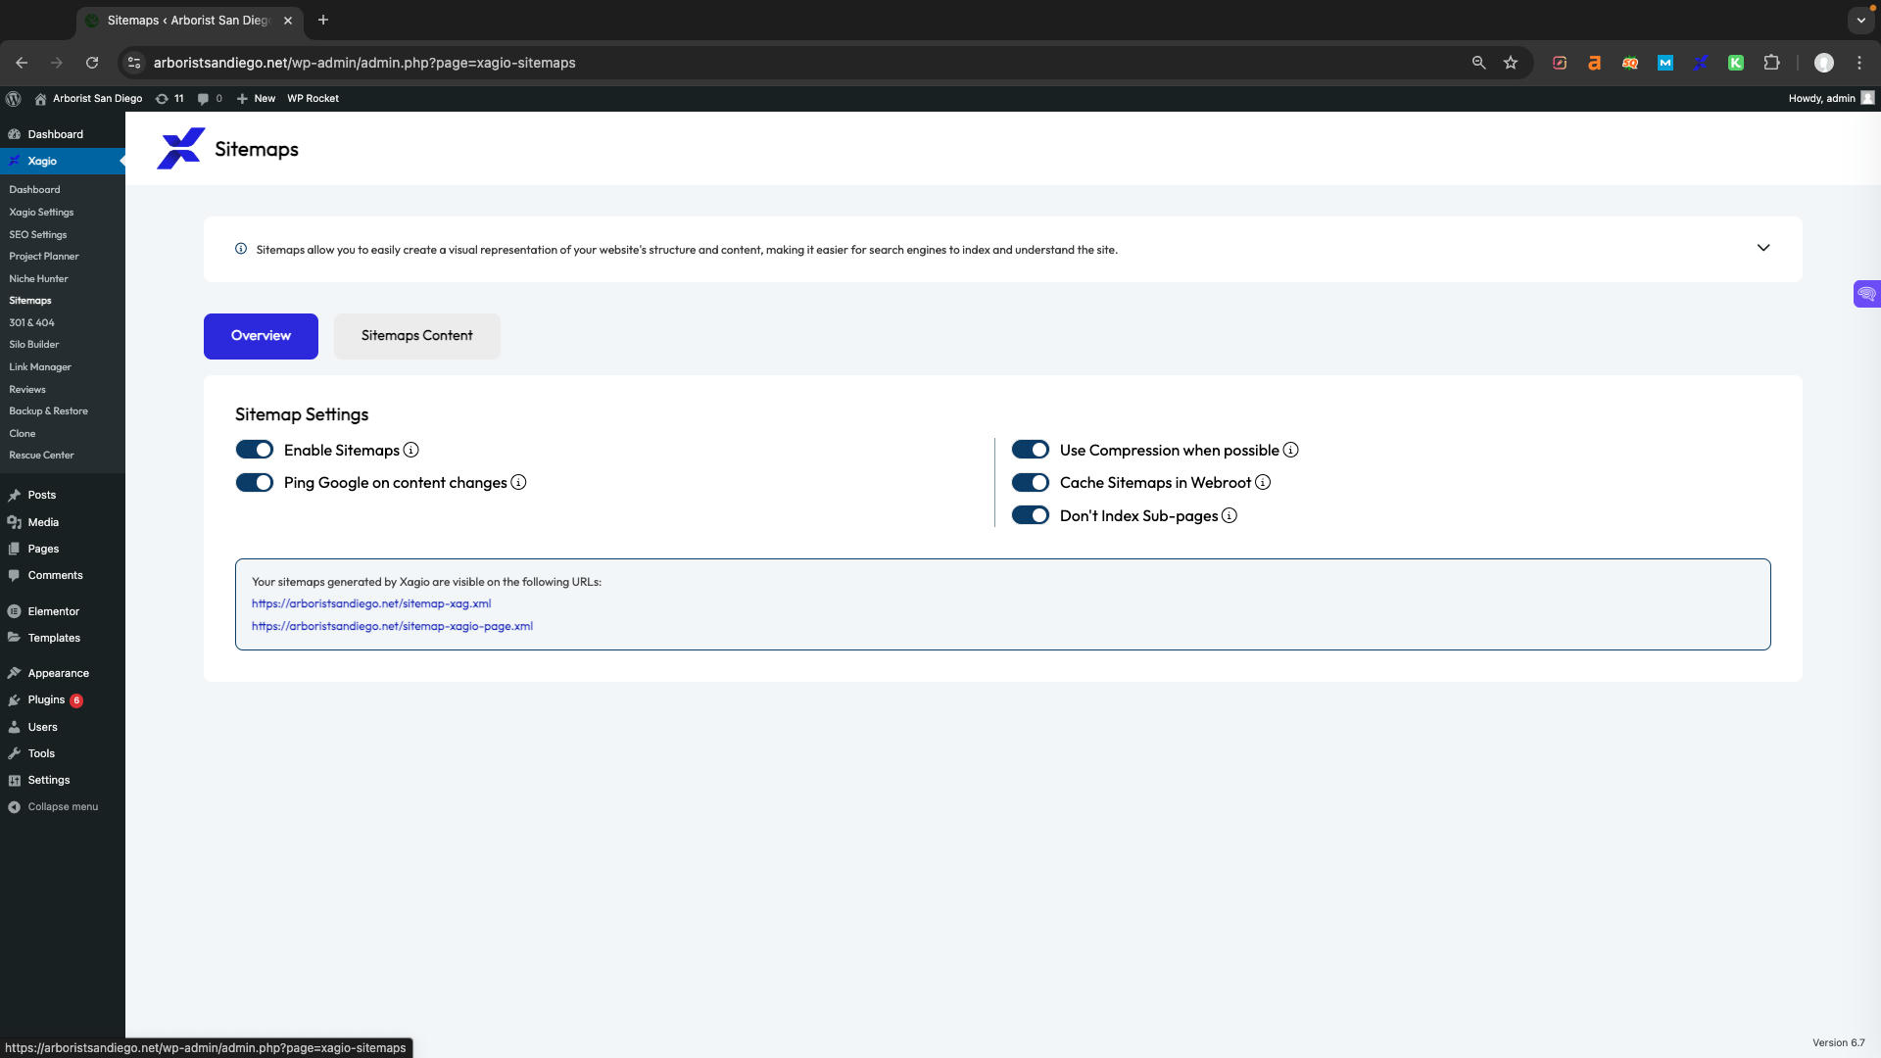Screen dimensions: 1881x1058
Task: Open the comments bubble in admin bar
Action: [210, 98]
